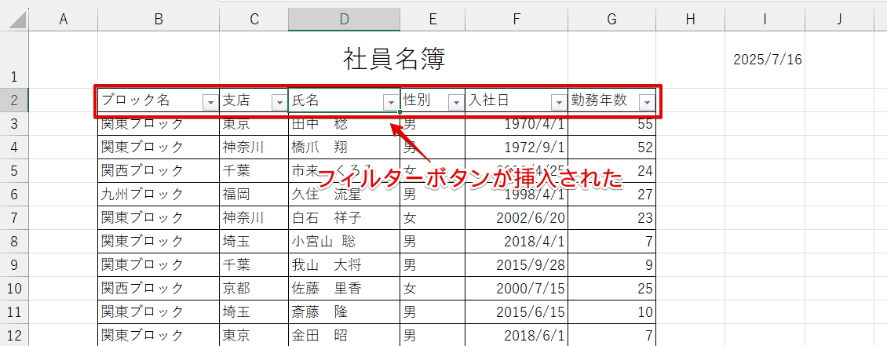Viewport: 887px width, 346px height.
Task: Select the cell 福岡
Action: 254,195
